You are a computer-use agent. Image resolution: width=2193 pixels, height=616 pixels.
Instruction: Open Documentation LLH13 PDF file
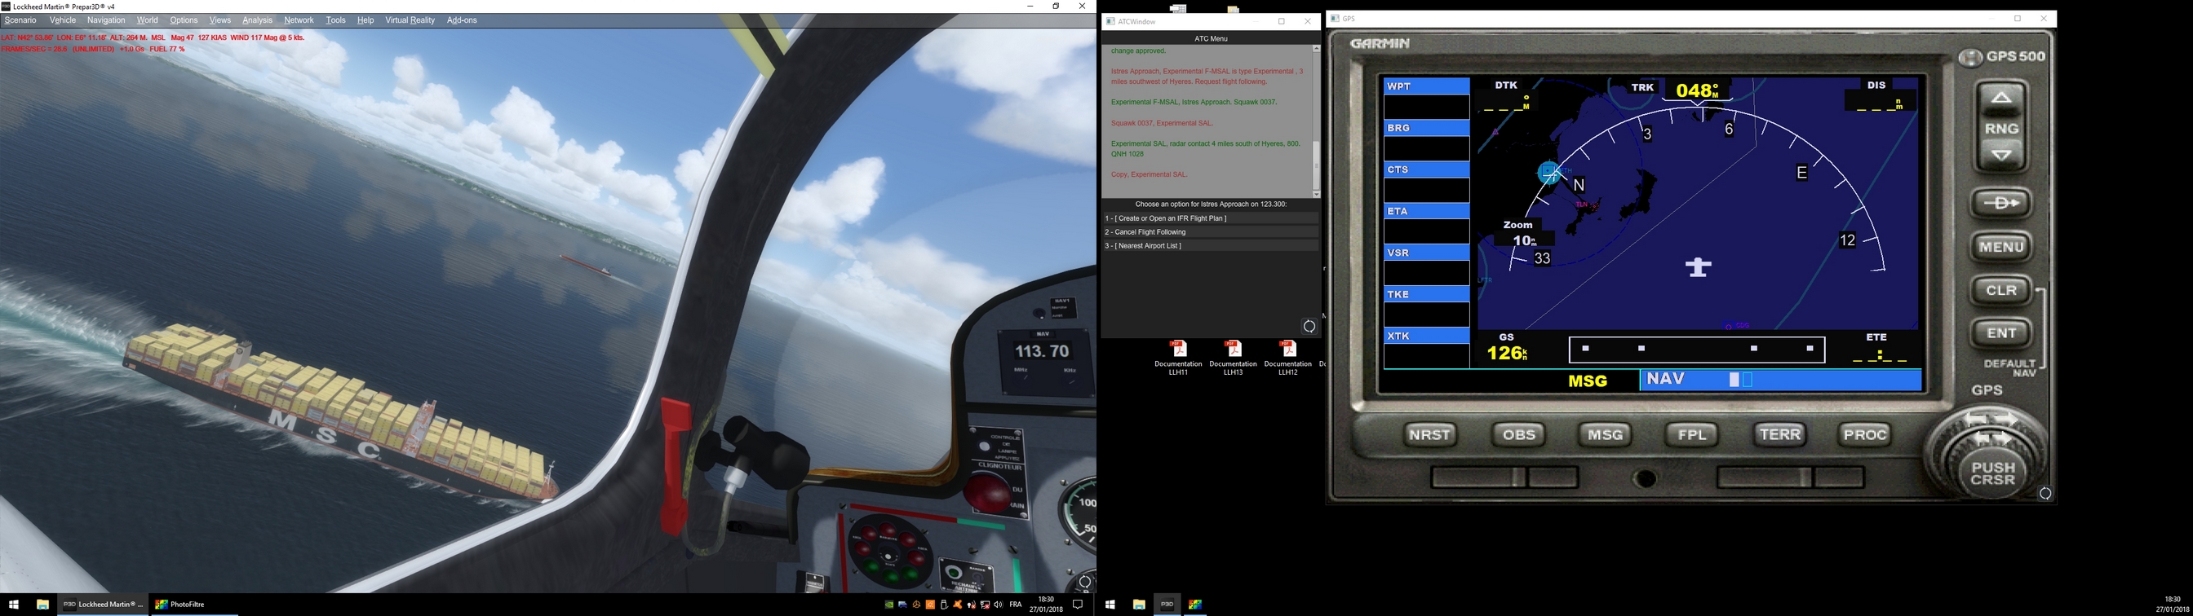pyautogui.click(x=1233, y=359)
